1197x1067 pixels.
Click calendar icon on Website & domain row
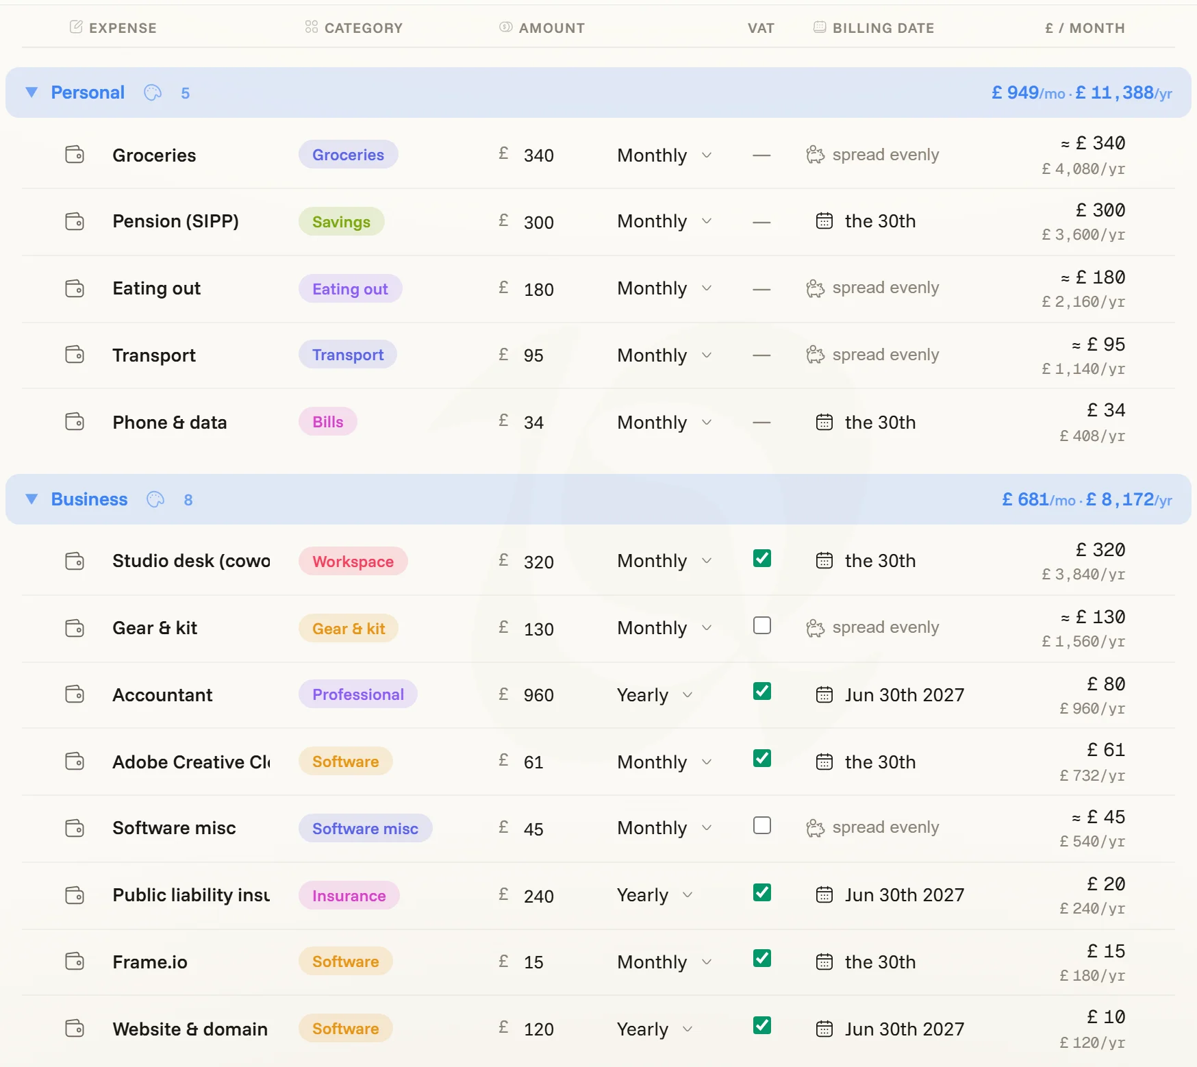pyautogui.click(x=824, y=1029)
